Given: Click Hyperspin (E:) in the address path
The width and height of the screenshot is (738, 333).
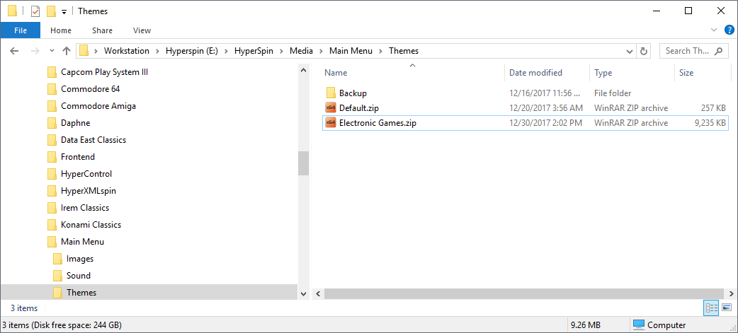Looking at the screenshot, I should pyautogui.click(x=192, y=51).
